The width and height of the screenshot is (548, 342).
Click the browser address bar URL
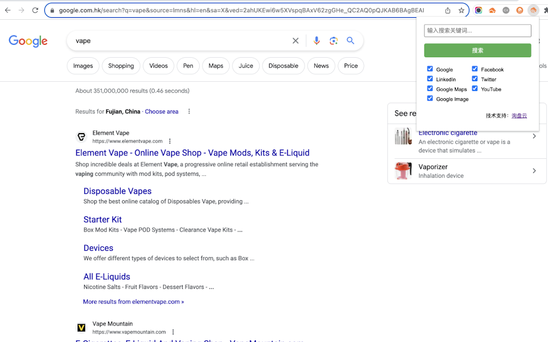[241, 11]
